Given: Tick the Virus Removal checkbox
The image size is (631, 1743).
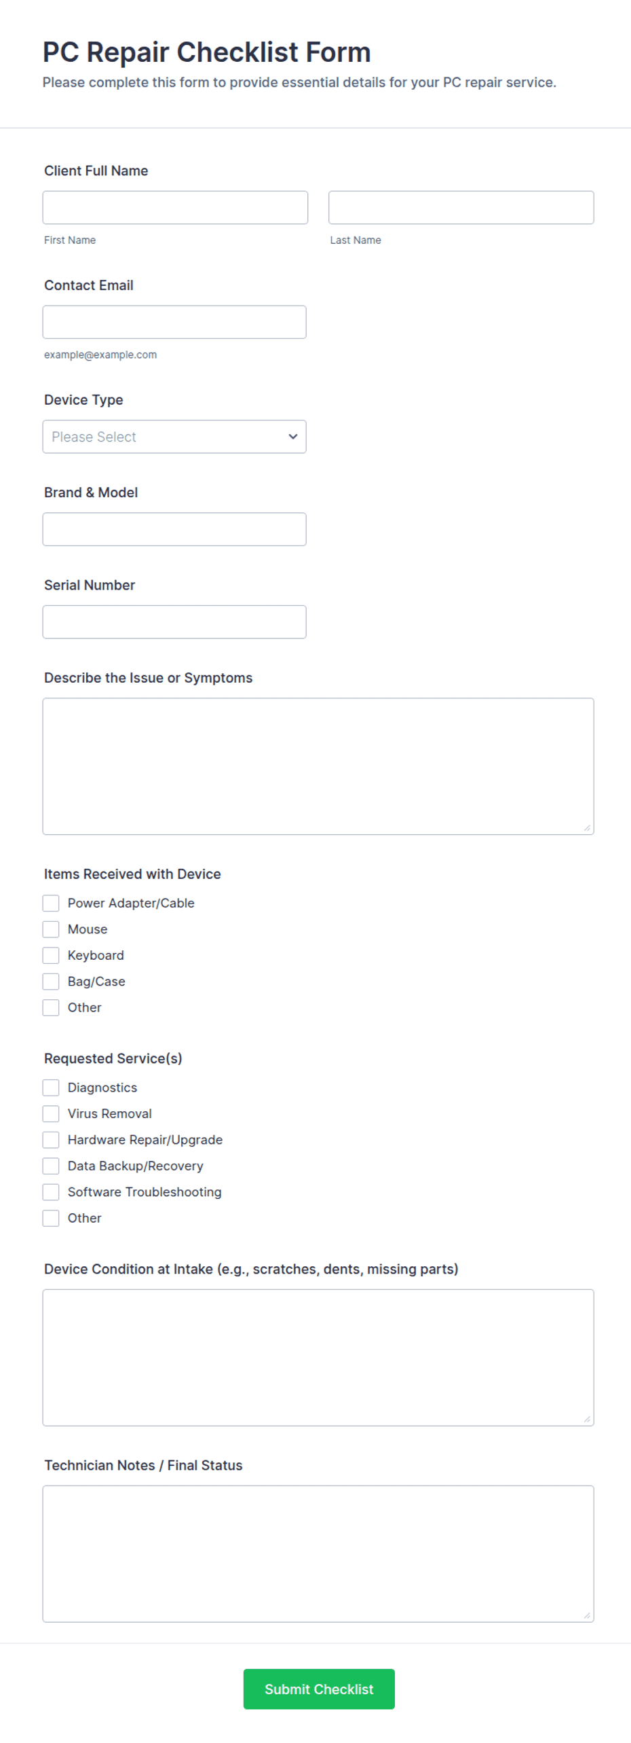Looking at the screenshot, I should pos(51,1113).
